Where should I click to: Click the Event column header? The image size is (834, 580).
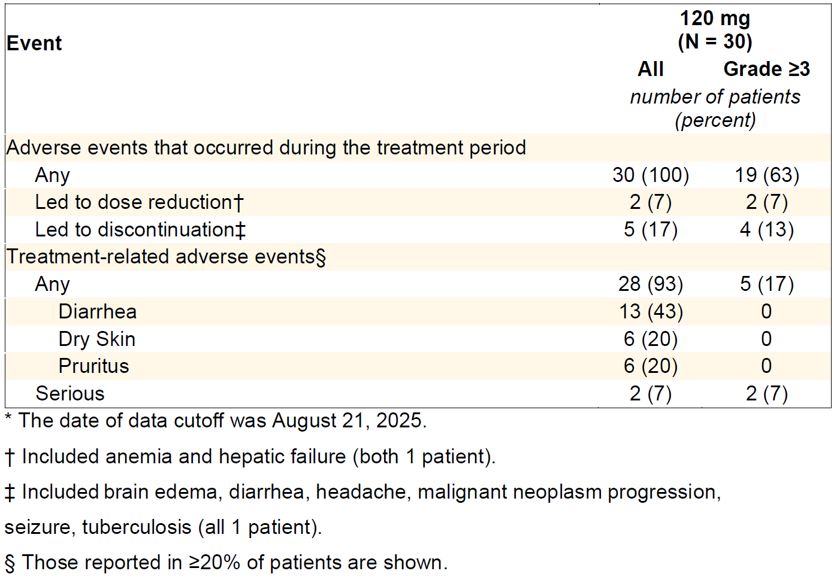pyautogui.click(x=34, y=43)
